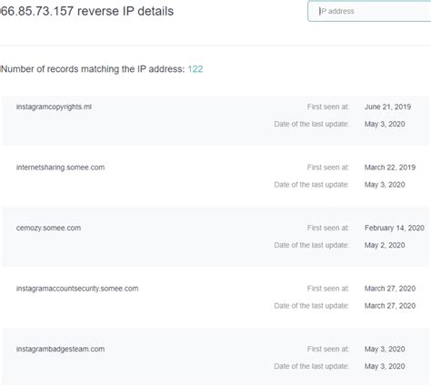Click last update label of instagrambadgesteam.com row
Image resolution: width=431 pixels, height=387 pixels.
coord(312,366)
